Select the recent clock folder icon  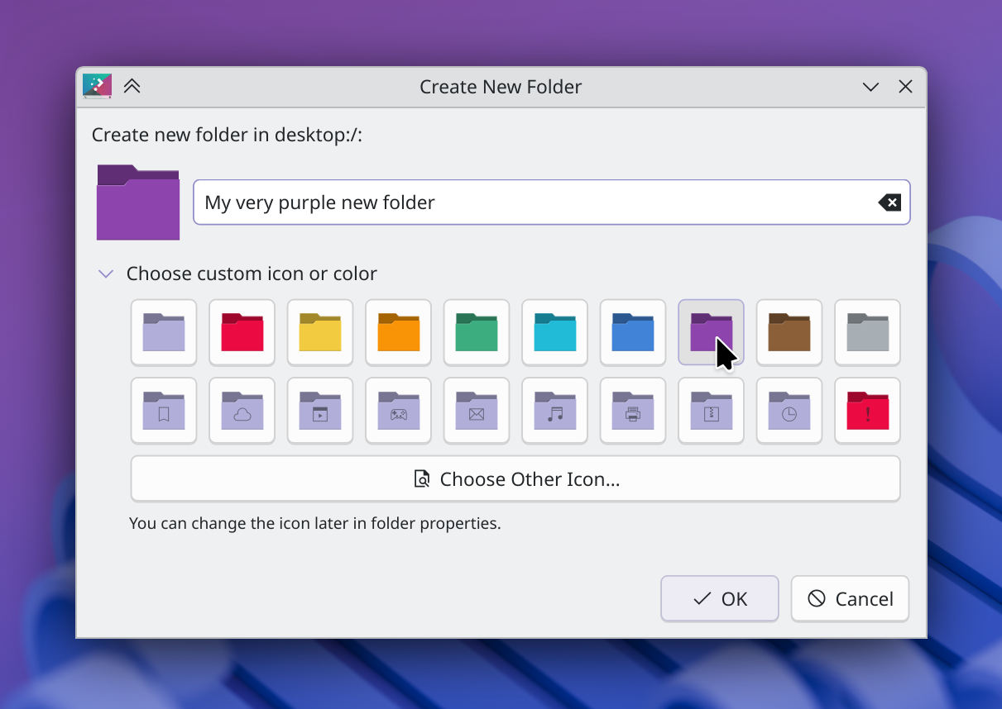click(x=789, y=411)
